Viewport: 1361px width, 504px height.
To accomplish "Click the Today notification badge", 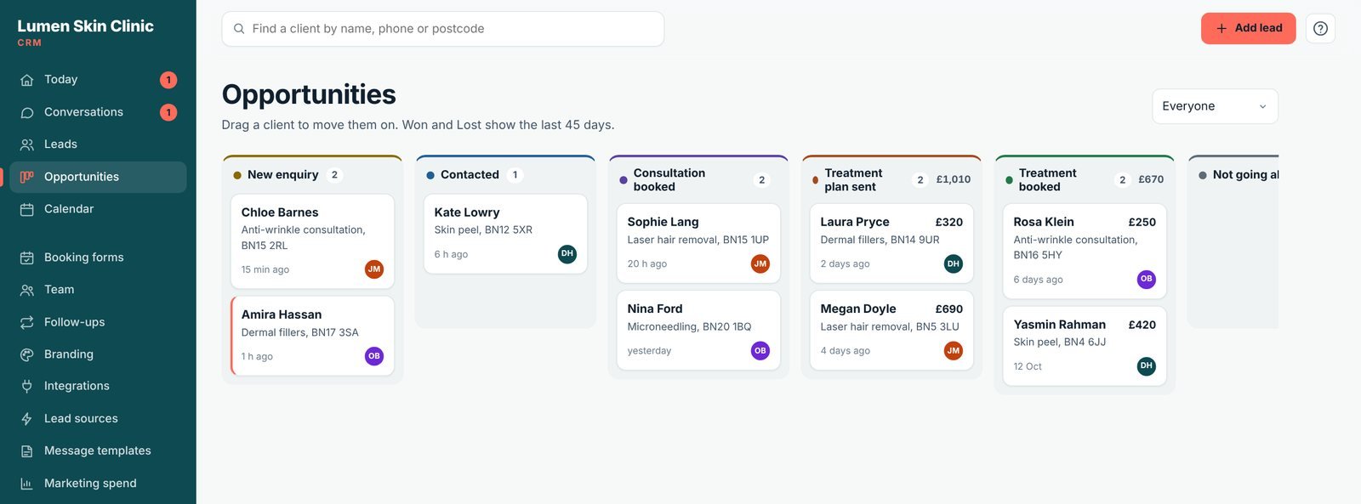I will (168, 80).
